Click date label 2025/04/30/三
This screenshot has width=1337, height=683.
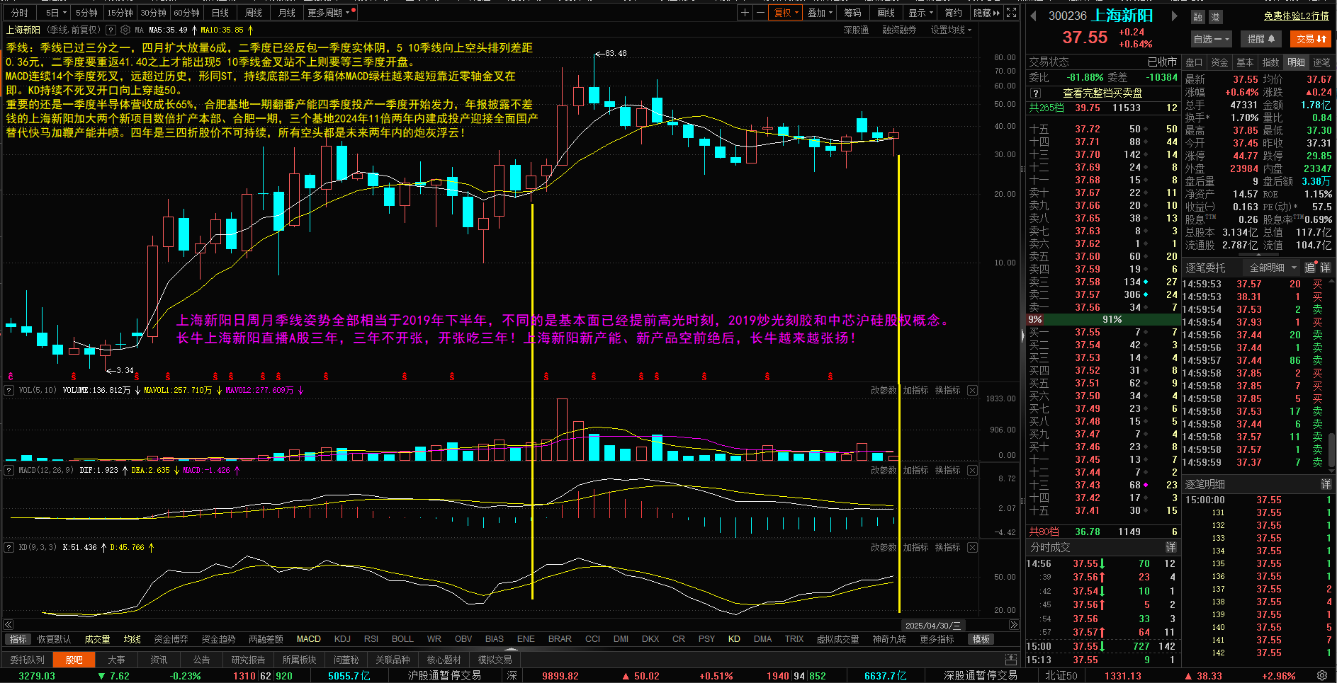click(932, 626)
